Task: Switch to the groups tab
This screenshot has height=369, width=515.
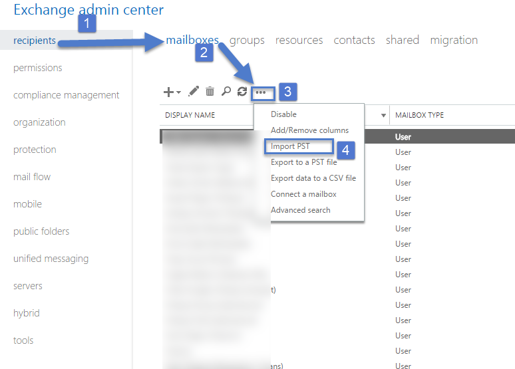Action: tap(247, 41)
